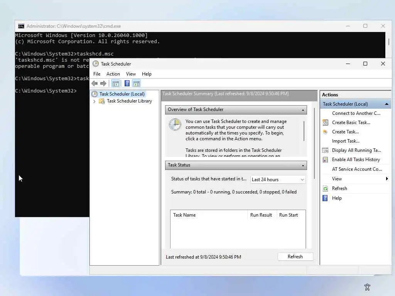Image resolution: width=395 pixels, height=296 pixels.
Task: Close the cmd.exe window
Action: (x=383, y=26)
